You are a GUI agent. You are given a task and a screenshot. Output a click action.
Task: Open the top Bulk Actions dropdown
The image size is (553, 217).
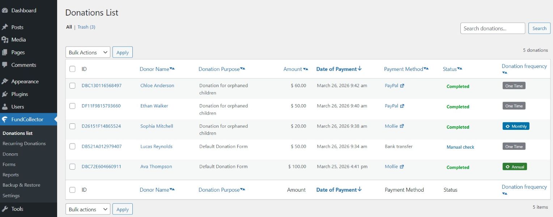88,52
